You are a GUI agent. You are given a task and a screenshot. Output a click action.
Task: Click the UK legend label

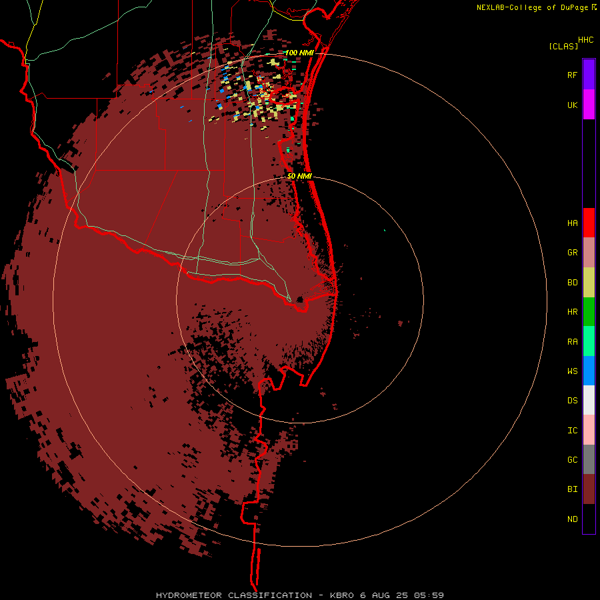(x=572, y=105)
